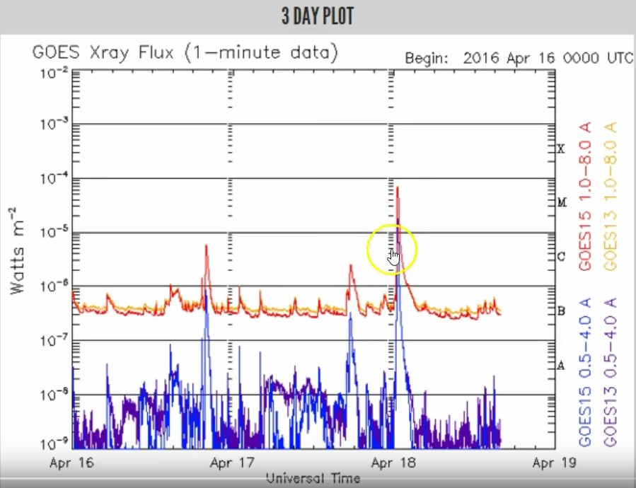Click the purple GOES13 0.5-4.0 A legend
This screenshot has height=488, width=636.
point(611,373)
